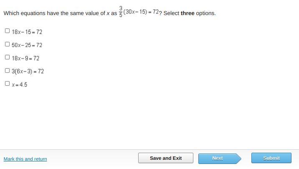Viewport: 299px width, 169px height.
Task: Submit the answers with the Submit button
Action: coord(271,158)
